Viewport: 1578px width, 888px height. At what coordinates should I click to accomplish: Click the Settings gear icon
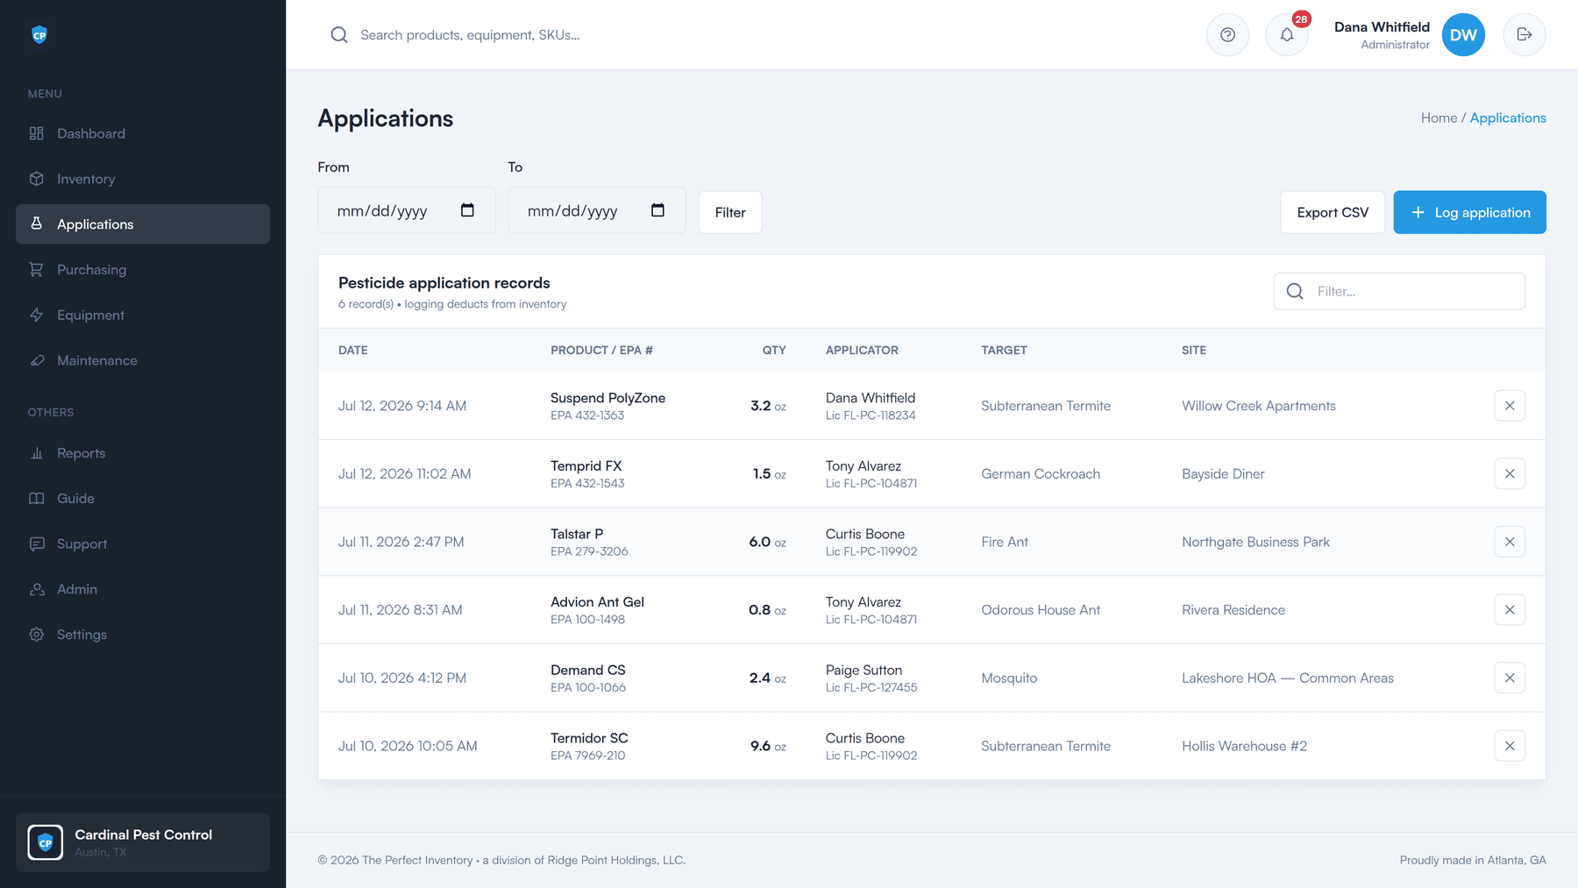tap(36, 635)
